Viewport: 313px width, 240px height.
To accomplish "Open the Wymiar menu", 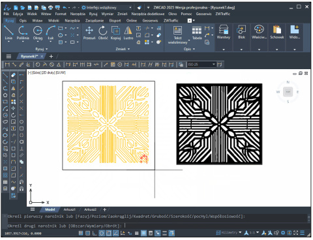I will (108, 14).
